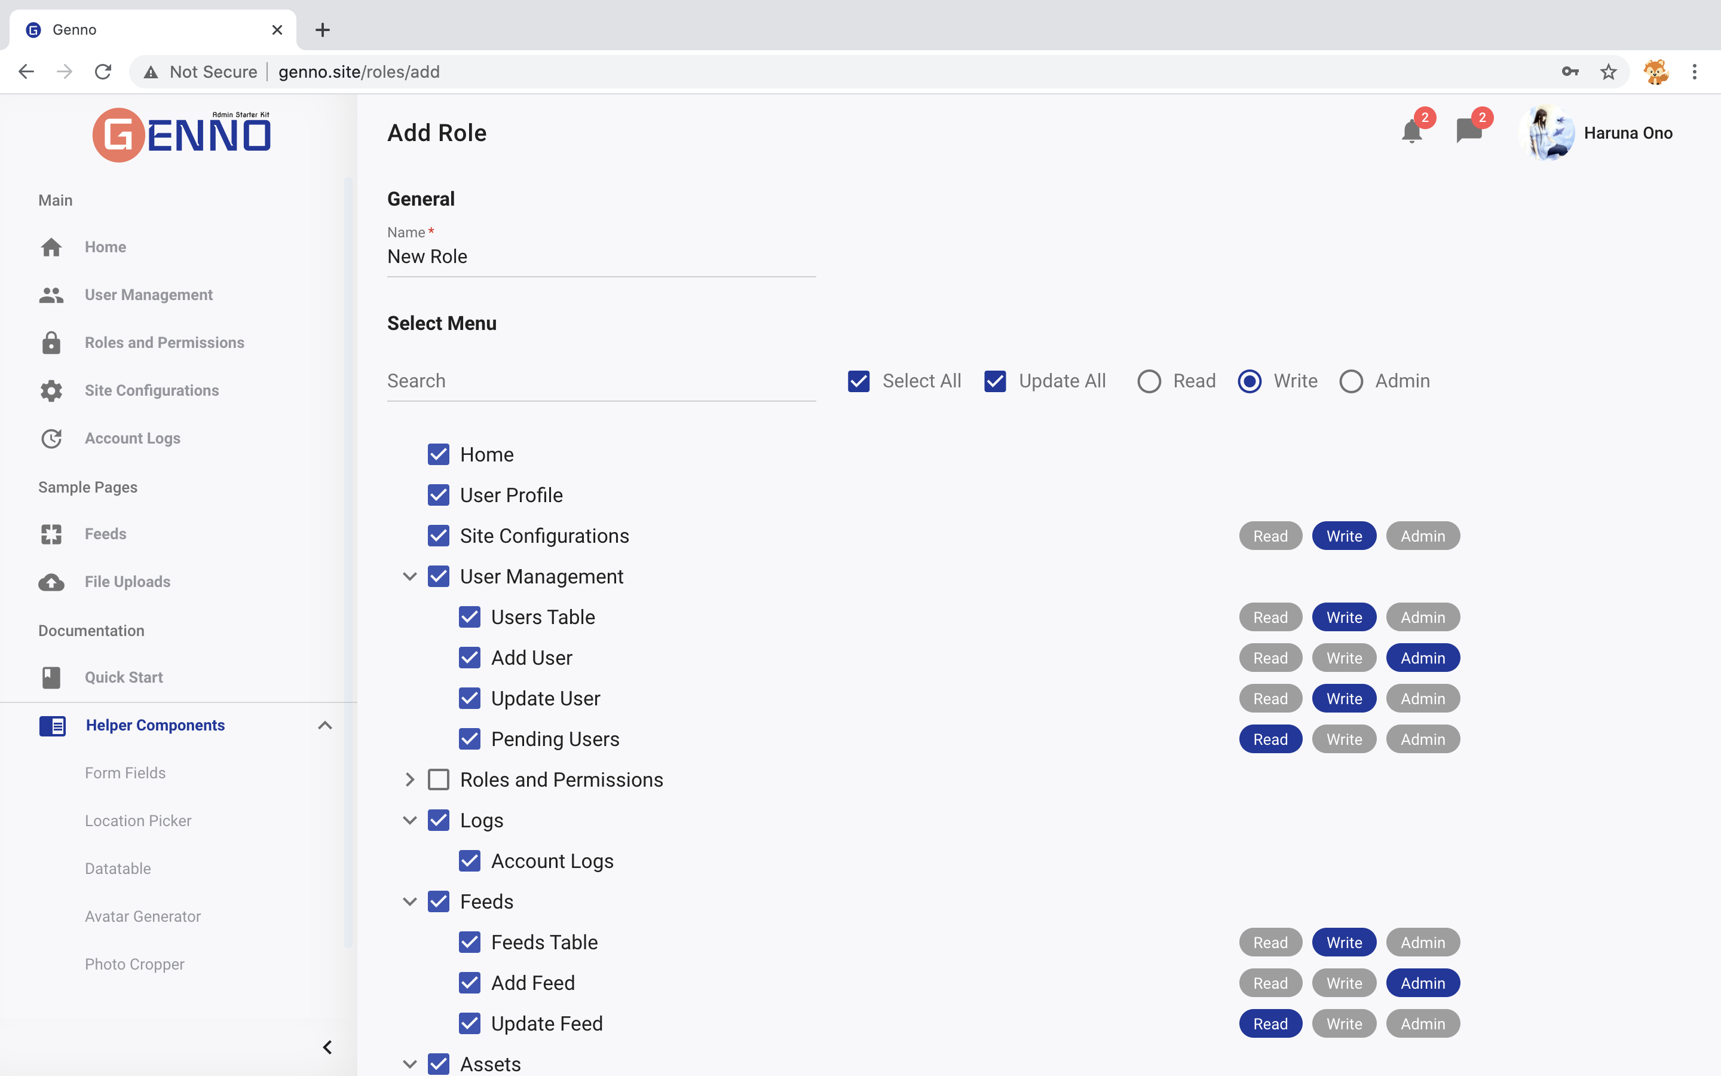Image resolution: width=1721 pixels, height=1076 pixels.
Task: Set Users Table permission to Read
Action: click(1270, 618)
